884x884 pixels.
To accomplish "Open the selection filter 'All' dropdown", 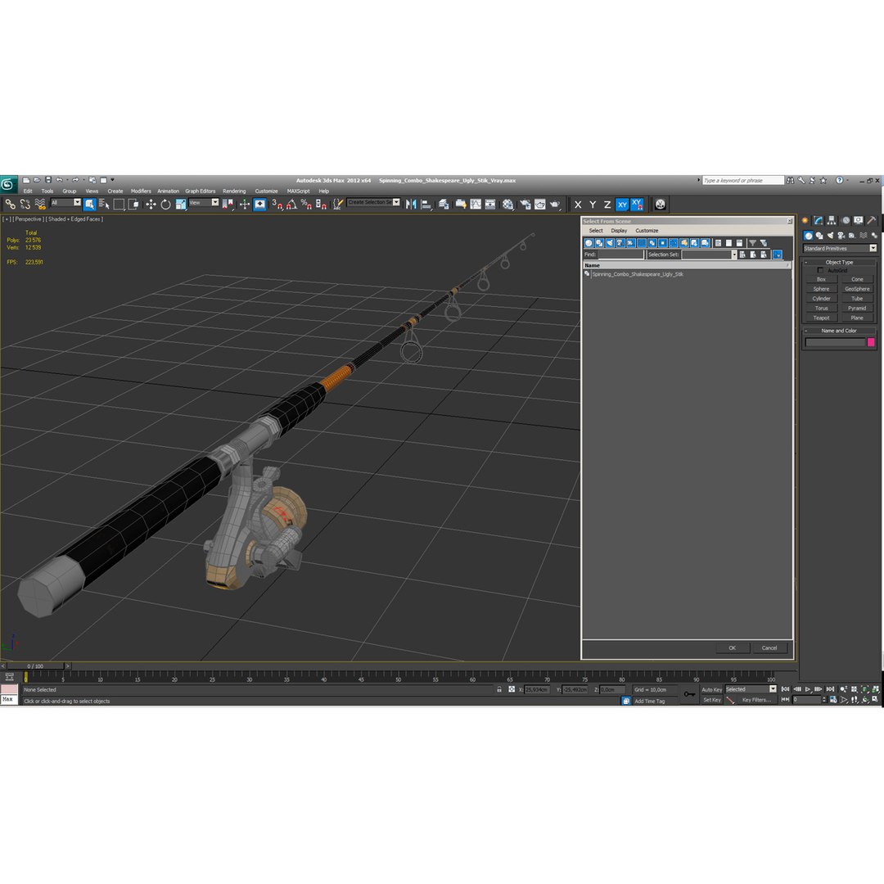I will [77, 202].
